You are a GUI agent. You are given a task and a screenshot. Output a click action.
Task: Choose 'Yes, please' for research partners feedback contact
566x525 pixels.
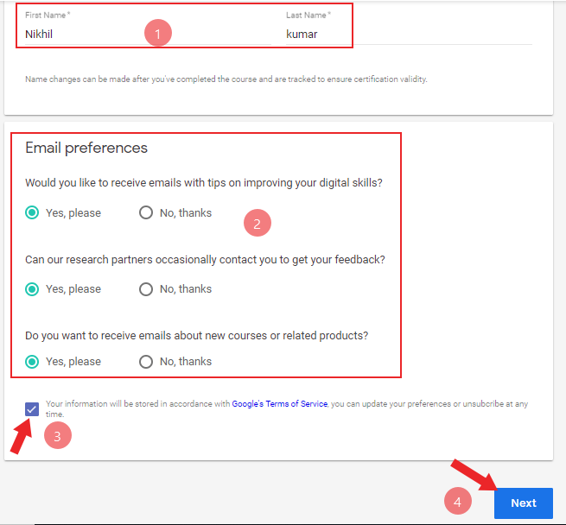coord(32,289)
